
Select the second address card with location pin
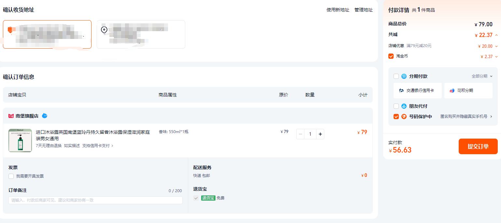pos(141,34)
